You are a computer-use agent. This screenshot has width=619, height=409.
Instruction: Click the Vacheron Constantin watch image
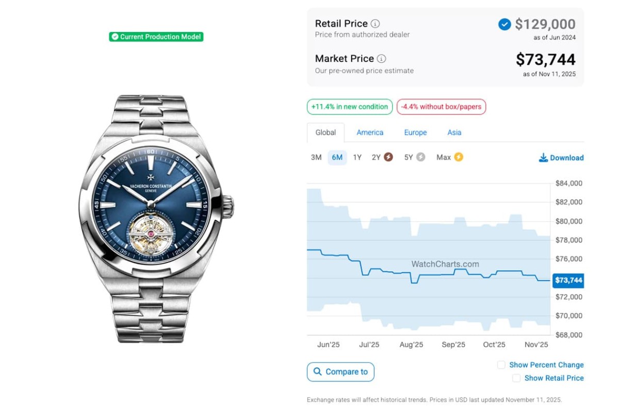pyautogui.click(x=156, y=219)
